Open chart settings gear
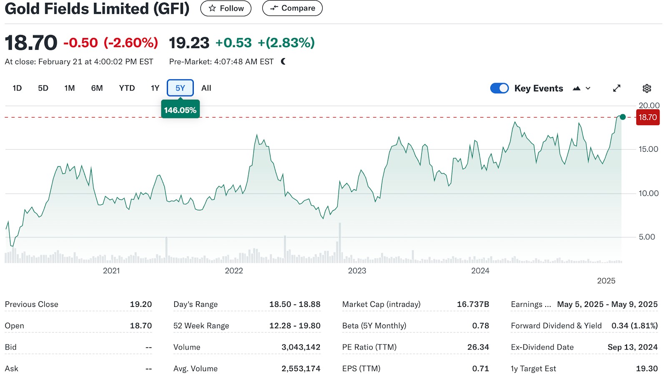The image size is (667, 382). [x=647, y=88]
